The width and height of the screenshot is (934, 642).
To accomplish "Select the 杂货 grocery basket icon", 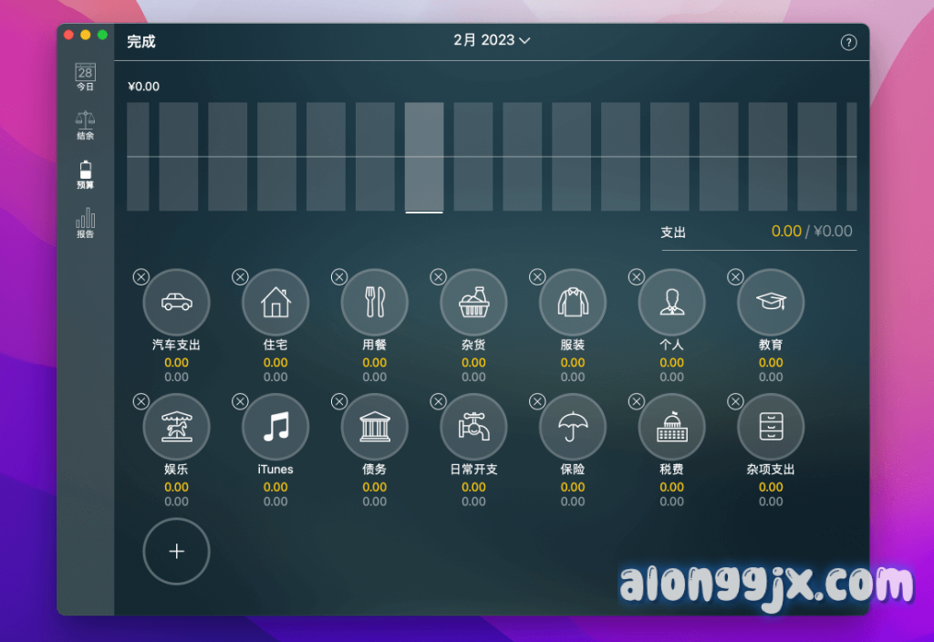I will 473,302.
